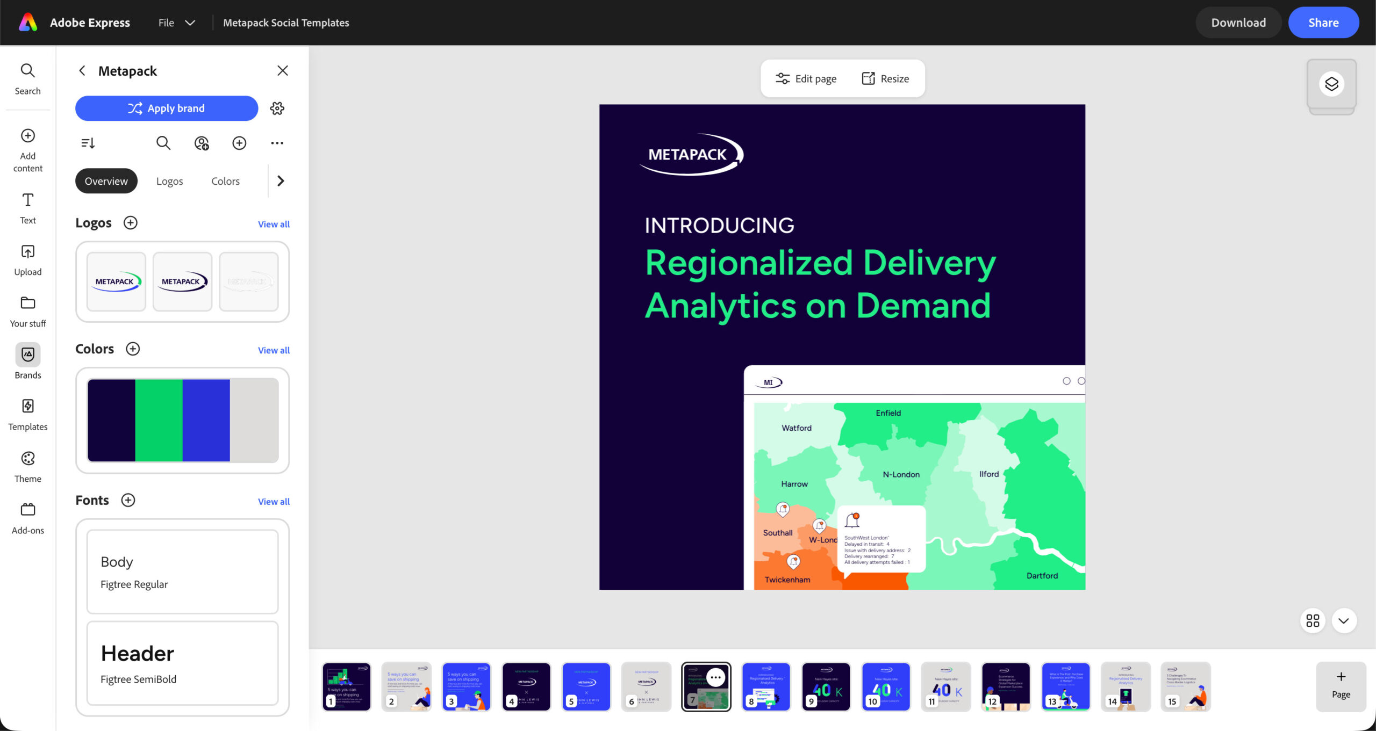Open the layers panel at top right
The height and width of the screenshot is (731, 1376).
(x=1332, y=84)
